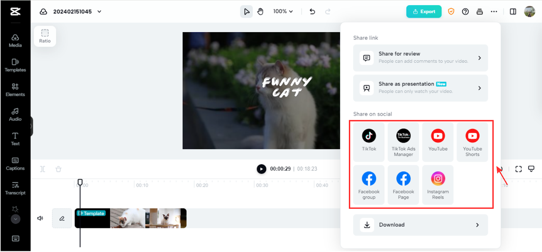
Task: Redo the last undone action
Action: pyautogui.click(x=328, y=11)
